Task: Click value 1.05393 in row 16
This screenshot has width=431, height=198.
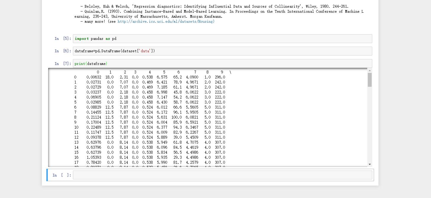Action: click(94, 158)
